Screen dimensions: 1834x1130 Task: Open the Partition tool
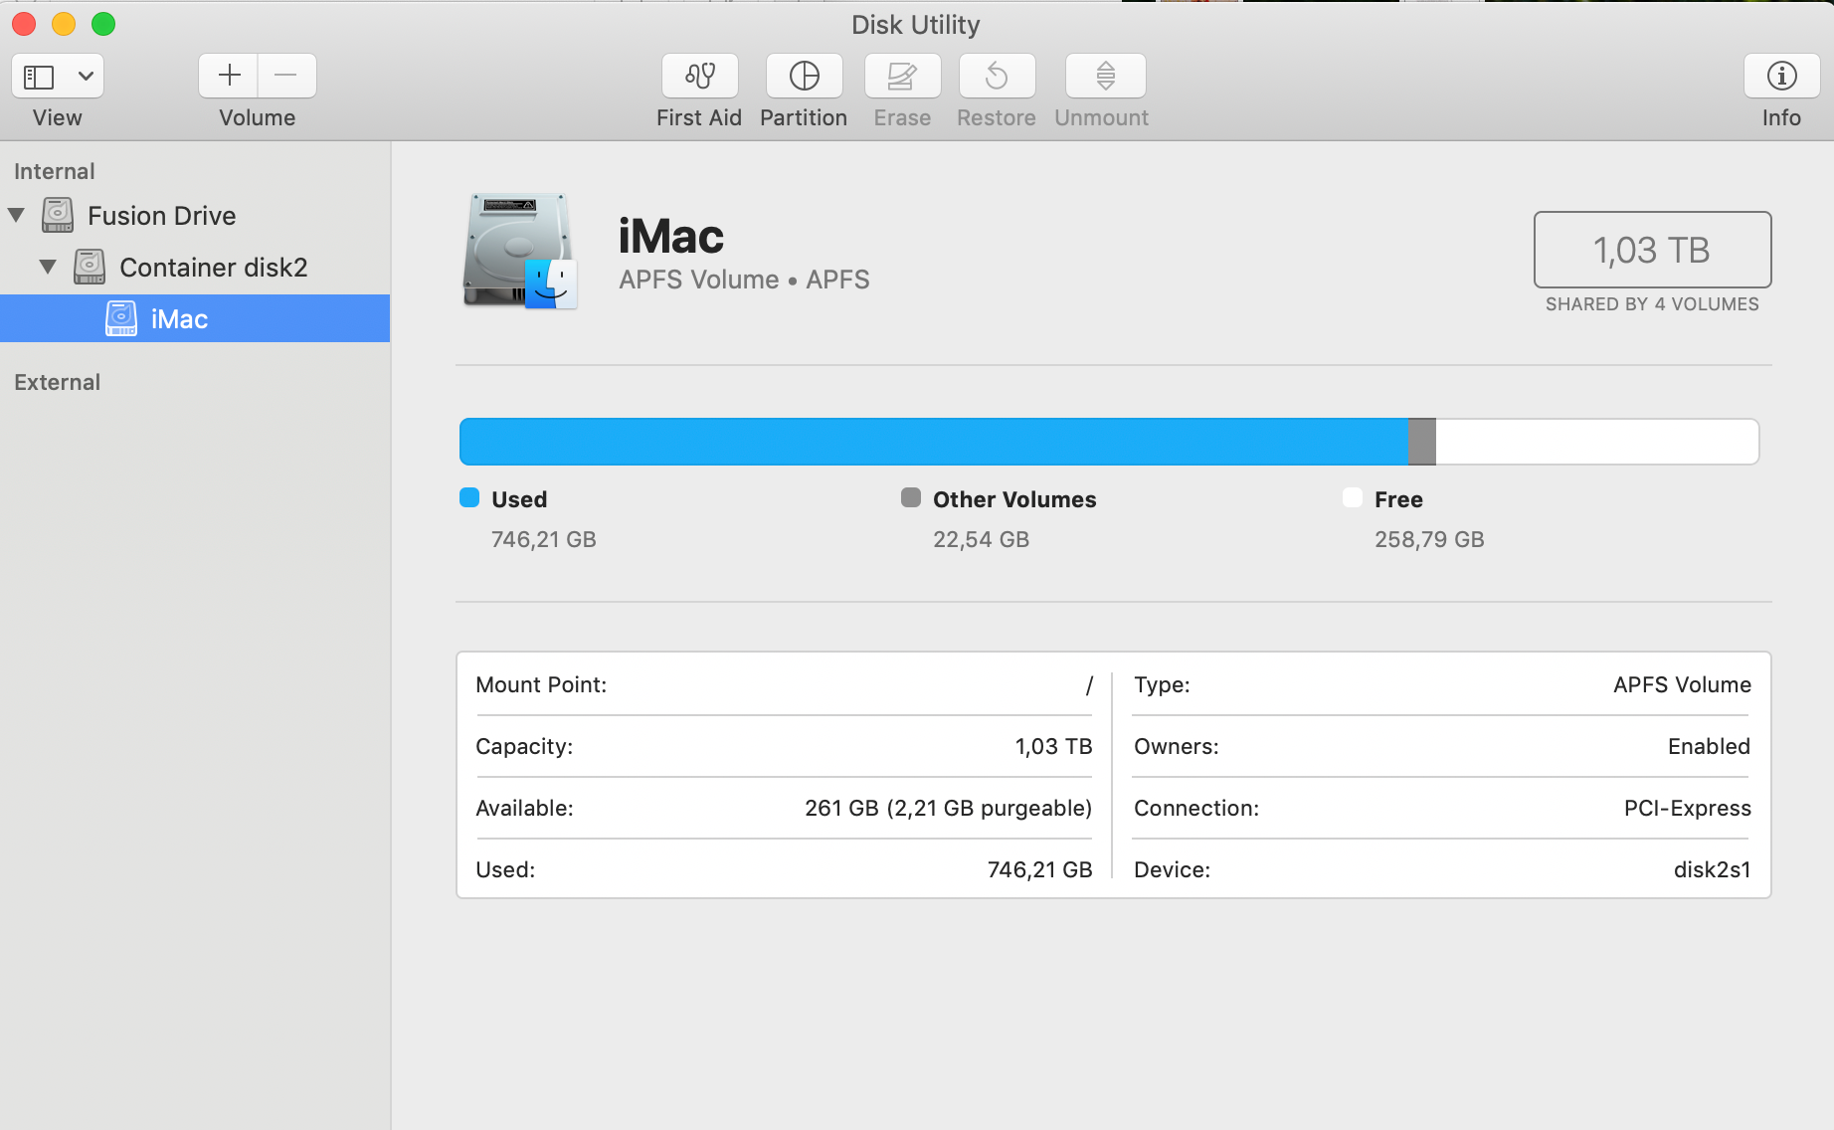804,76
